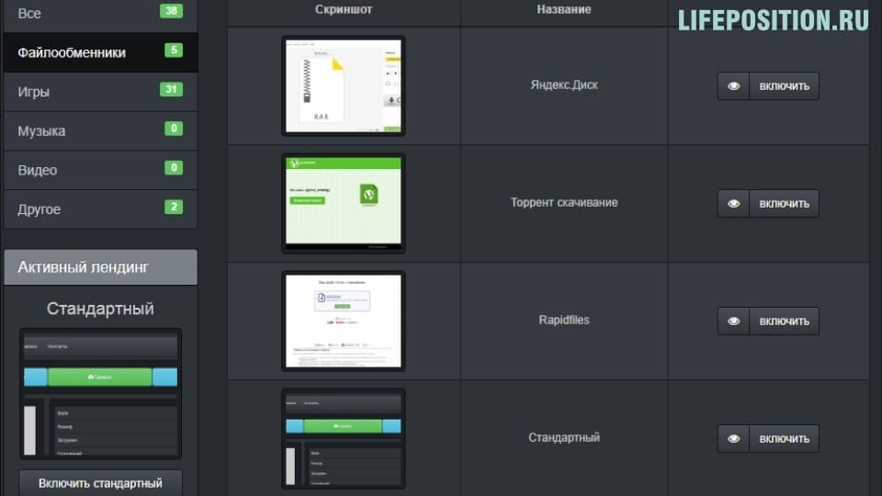Select the Видео category
This screenshot has width=882, height=496.
(x=99, y=170)
